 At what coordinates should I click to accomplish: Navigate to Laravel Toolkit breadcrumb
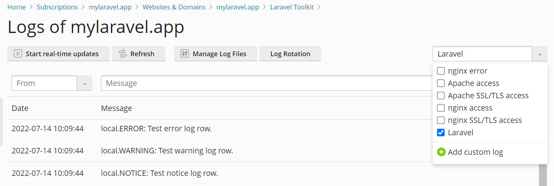(292, 7)
